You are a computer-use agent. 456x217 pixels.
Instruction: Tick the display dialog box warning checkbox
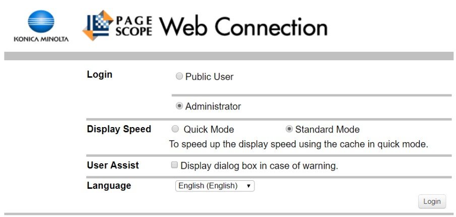coord(174,165)
